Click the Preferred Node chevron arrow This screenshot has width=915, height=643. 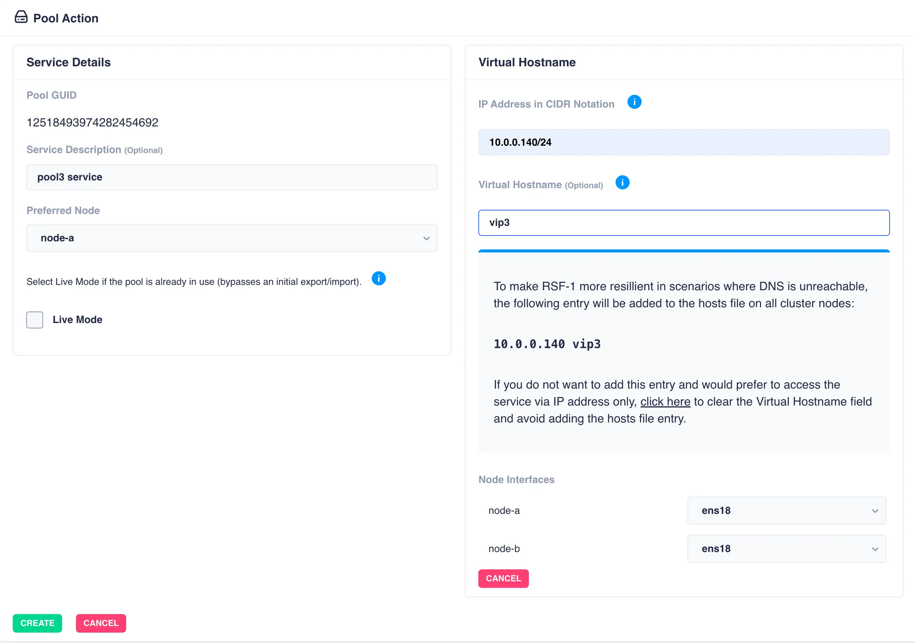(426, 239)
